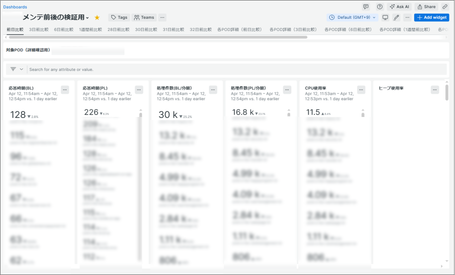
Task: Click the 226 value in 応答時間(PL)
Action: (x=91, y=112)
